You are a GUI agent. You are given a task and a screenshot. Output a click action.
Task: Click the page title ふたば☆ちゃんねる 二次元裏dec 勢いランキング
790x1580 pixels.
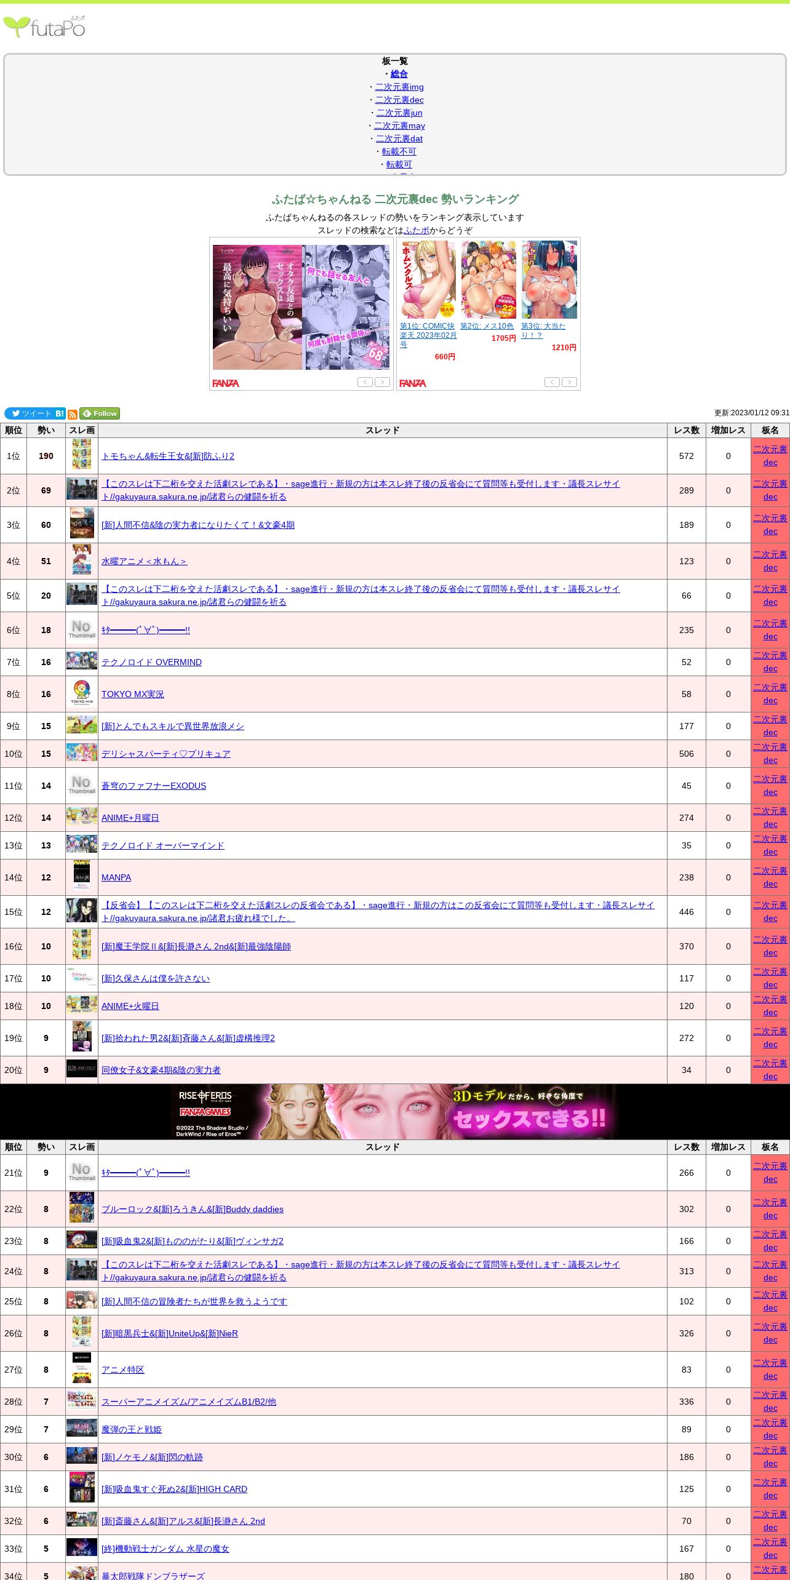tap(395, 199)
